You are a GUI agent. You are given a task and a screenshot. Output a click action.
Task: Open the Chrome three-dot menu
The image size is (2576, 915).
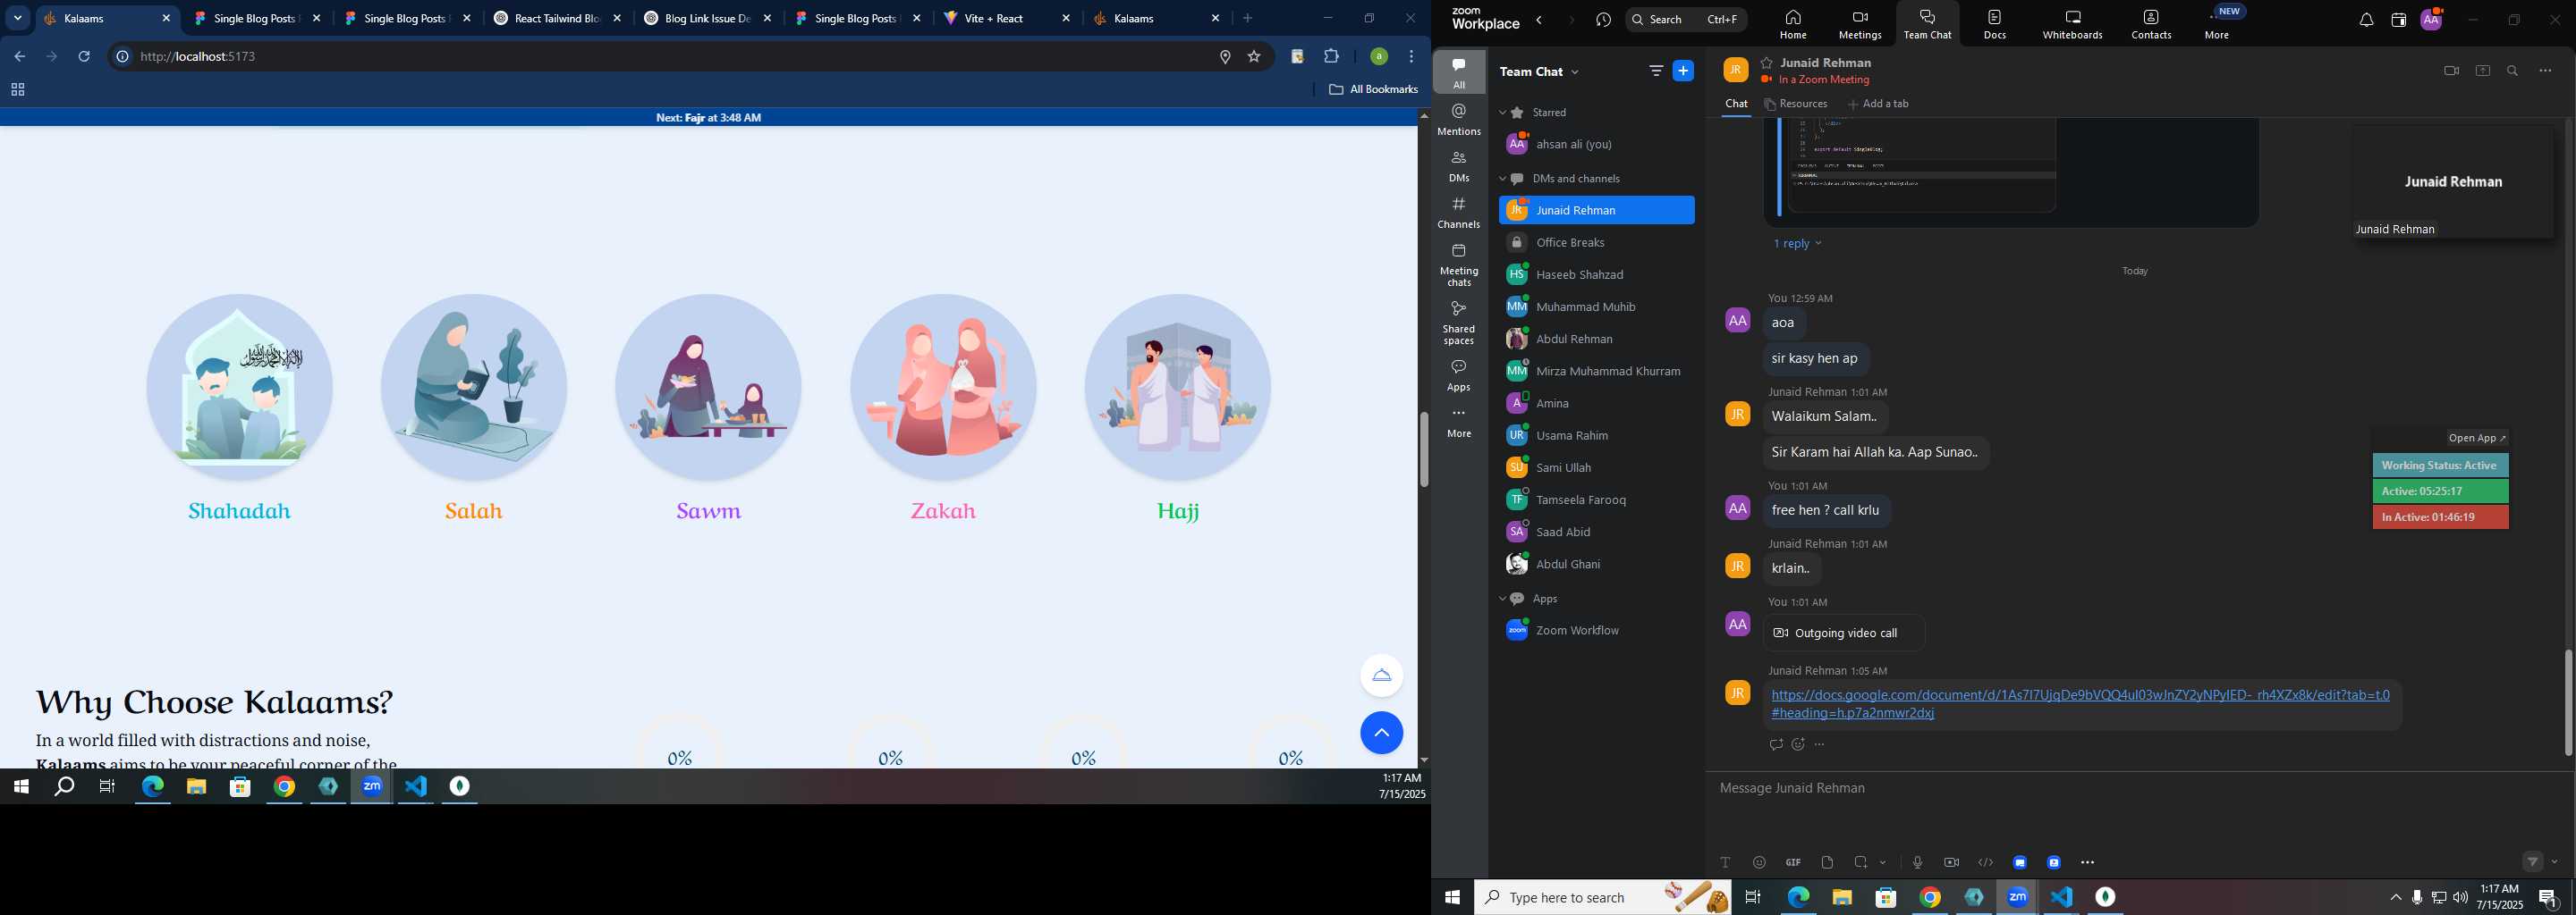point(1411,57)
